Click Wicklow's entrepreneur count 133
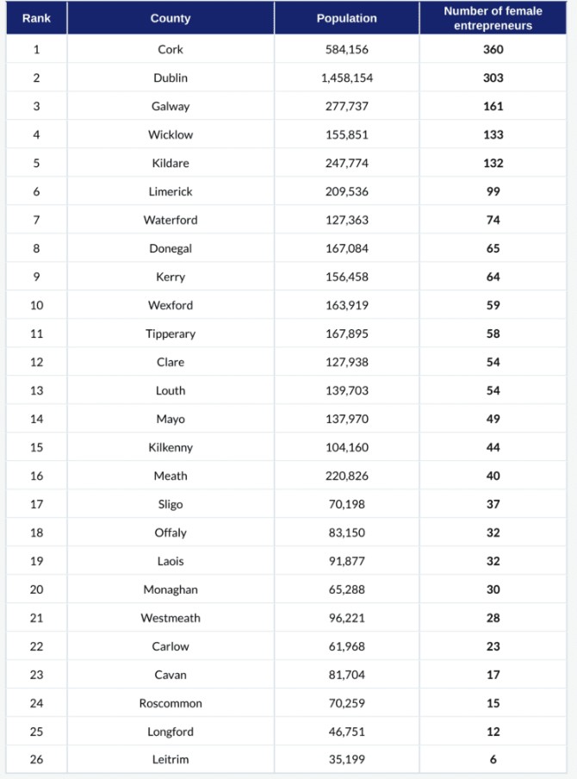 (x=493, y=134)
